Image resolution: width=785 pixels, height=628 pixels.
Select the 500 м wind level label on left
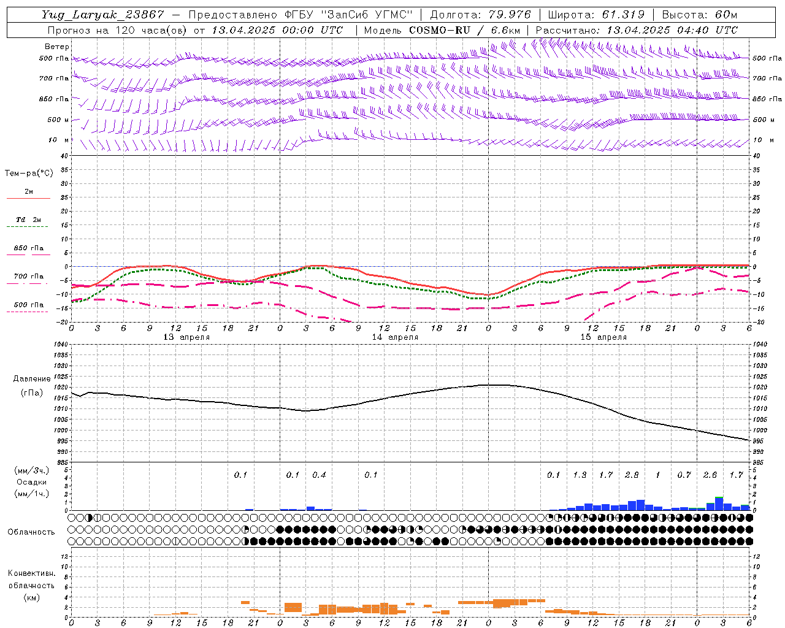pyautogui.click(x=59, y=120)
